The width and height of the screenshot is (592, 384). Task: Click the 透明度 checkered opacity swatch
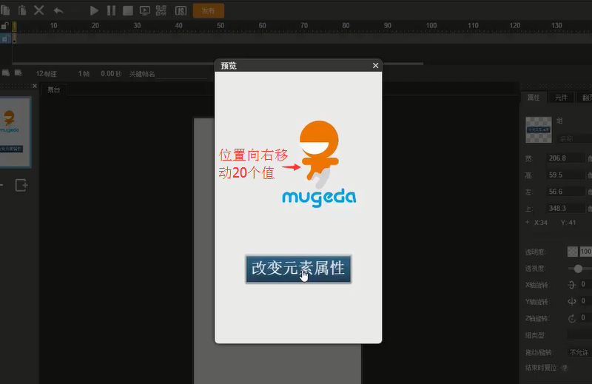coord(572,252)
